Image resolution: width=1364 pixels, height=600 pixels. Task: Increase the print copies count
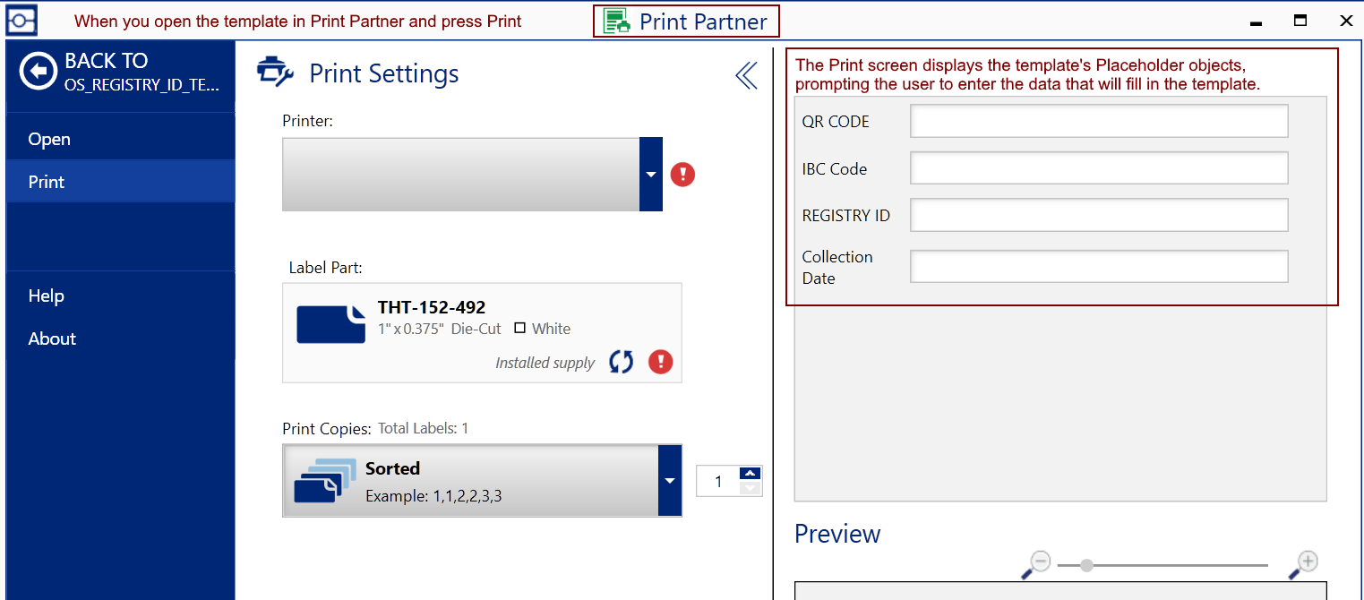[x=751, y=473]
